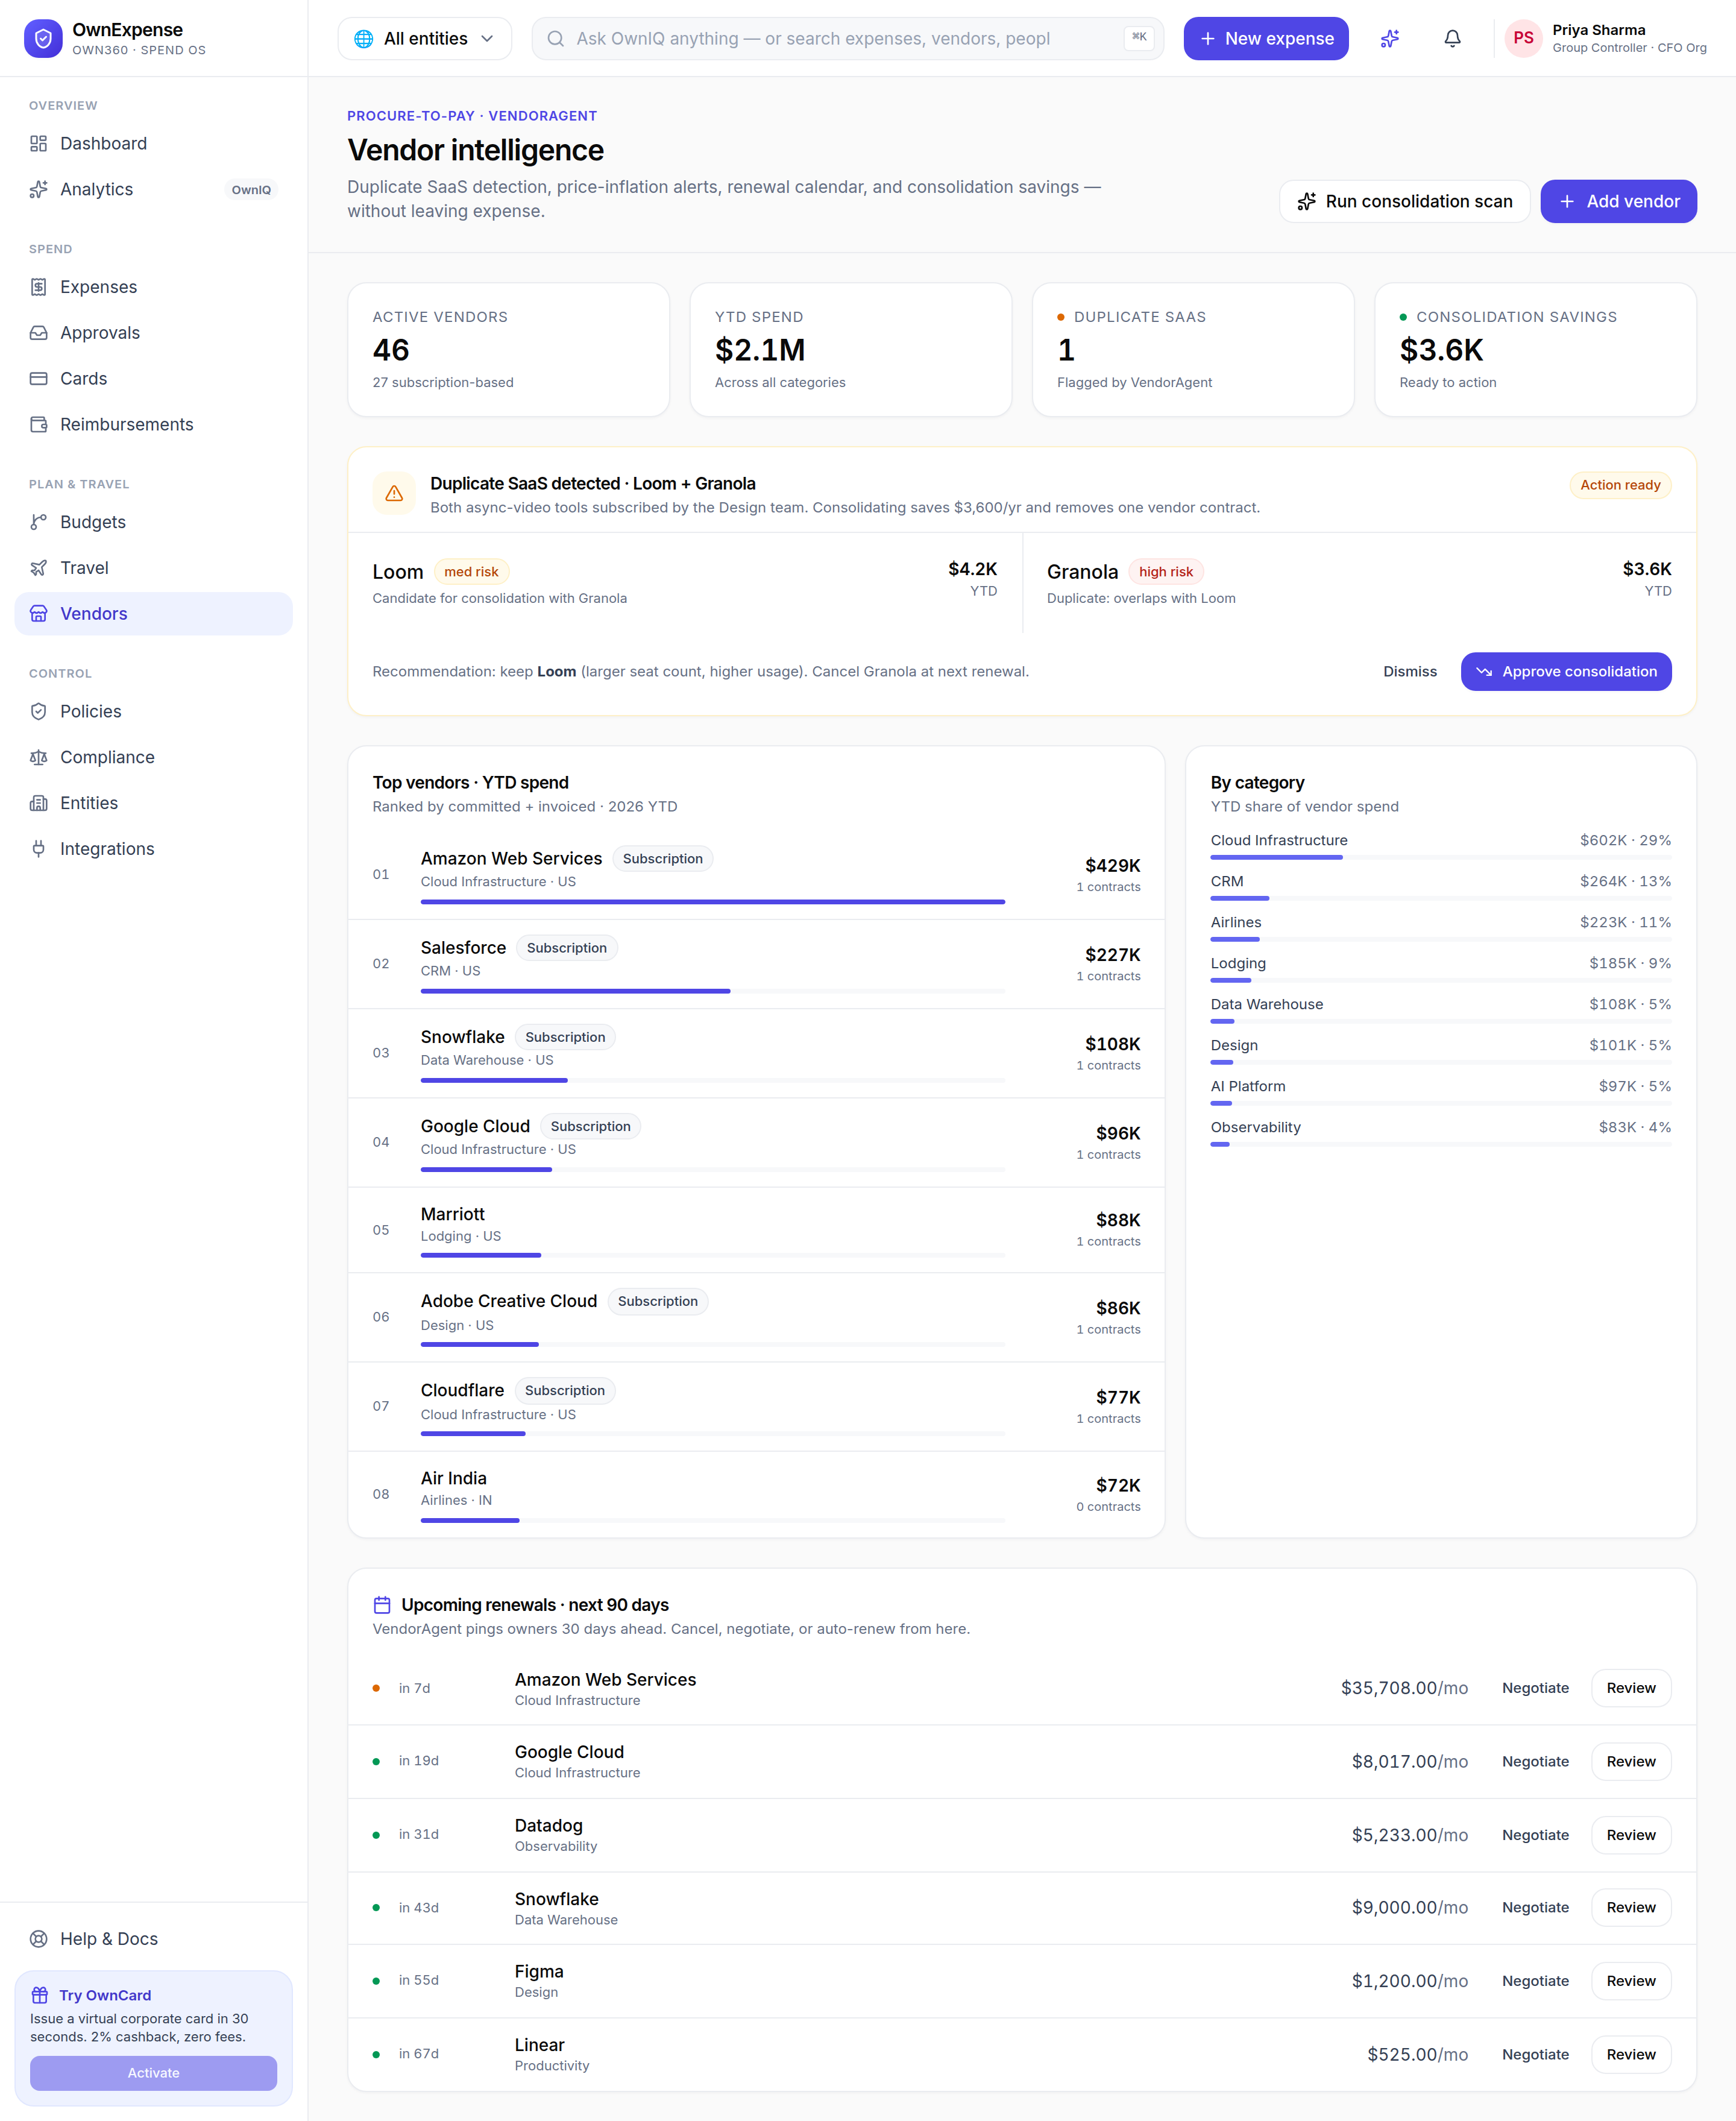The image size is (1736, 2121).
Task: Review the Figma renewal
Action: 1631,1980
